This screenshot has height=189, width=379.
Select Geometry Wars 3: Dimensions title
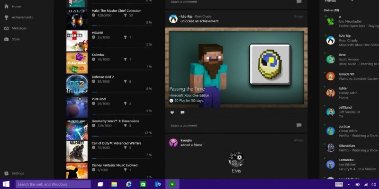(116, 121)
